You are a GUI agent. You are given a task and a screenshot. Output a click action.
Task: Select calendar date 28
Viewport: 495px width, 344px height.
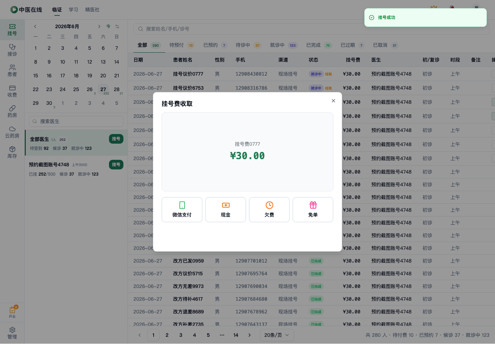point(117,90)
